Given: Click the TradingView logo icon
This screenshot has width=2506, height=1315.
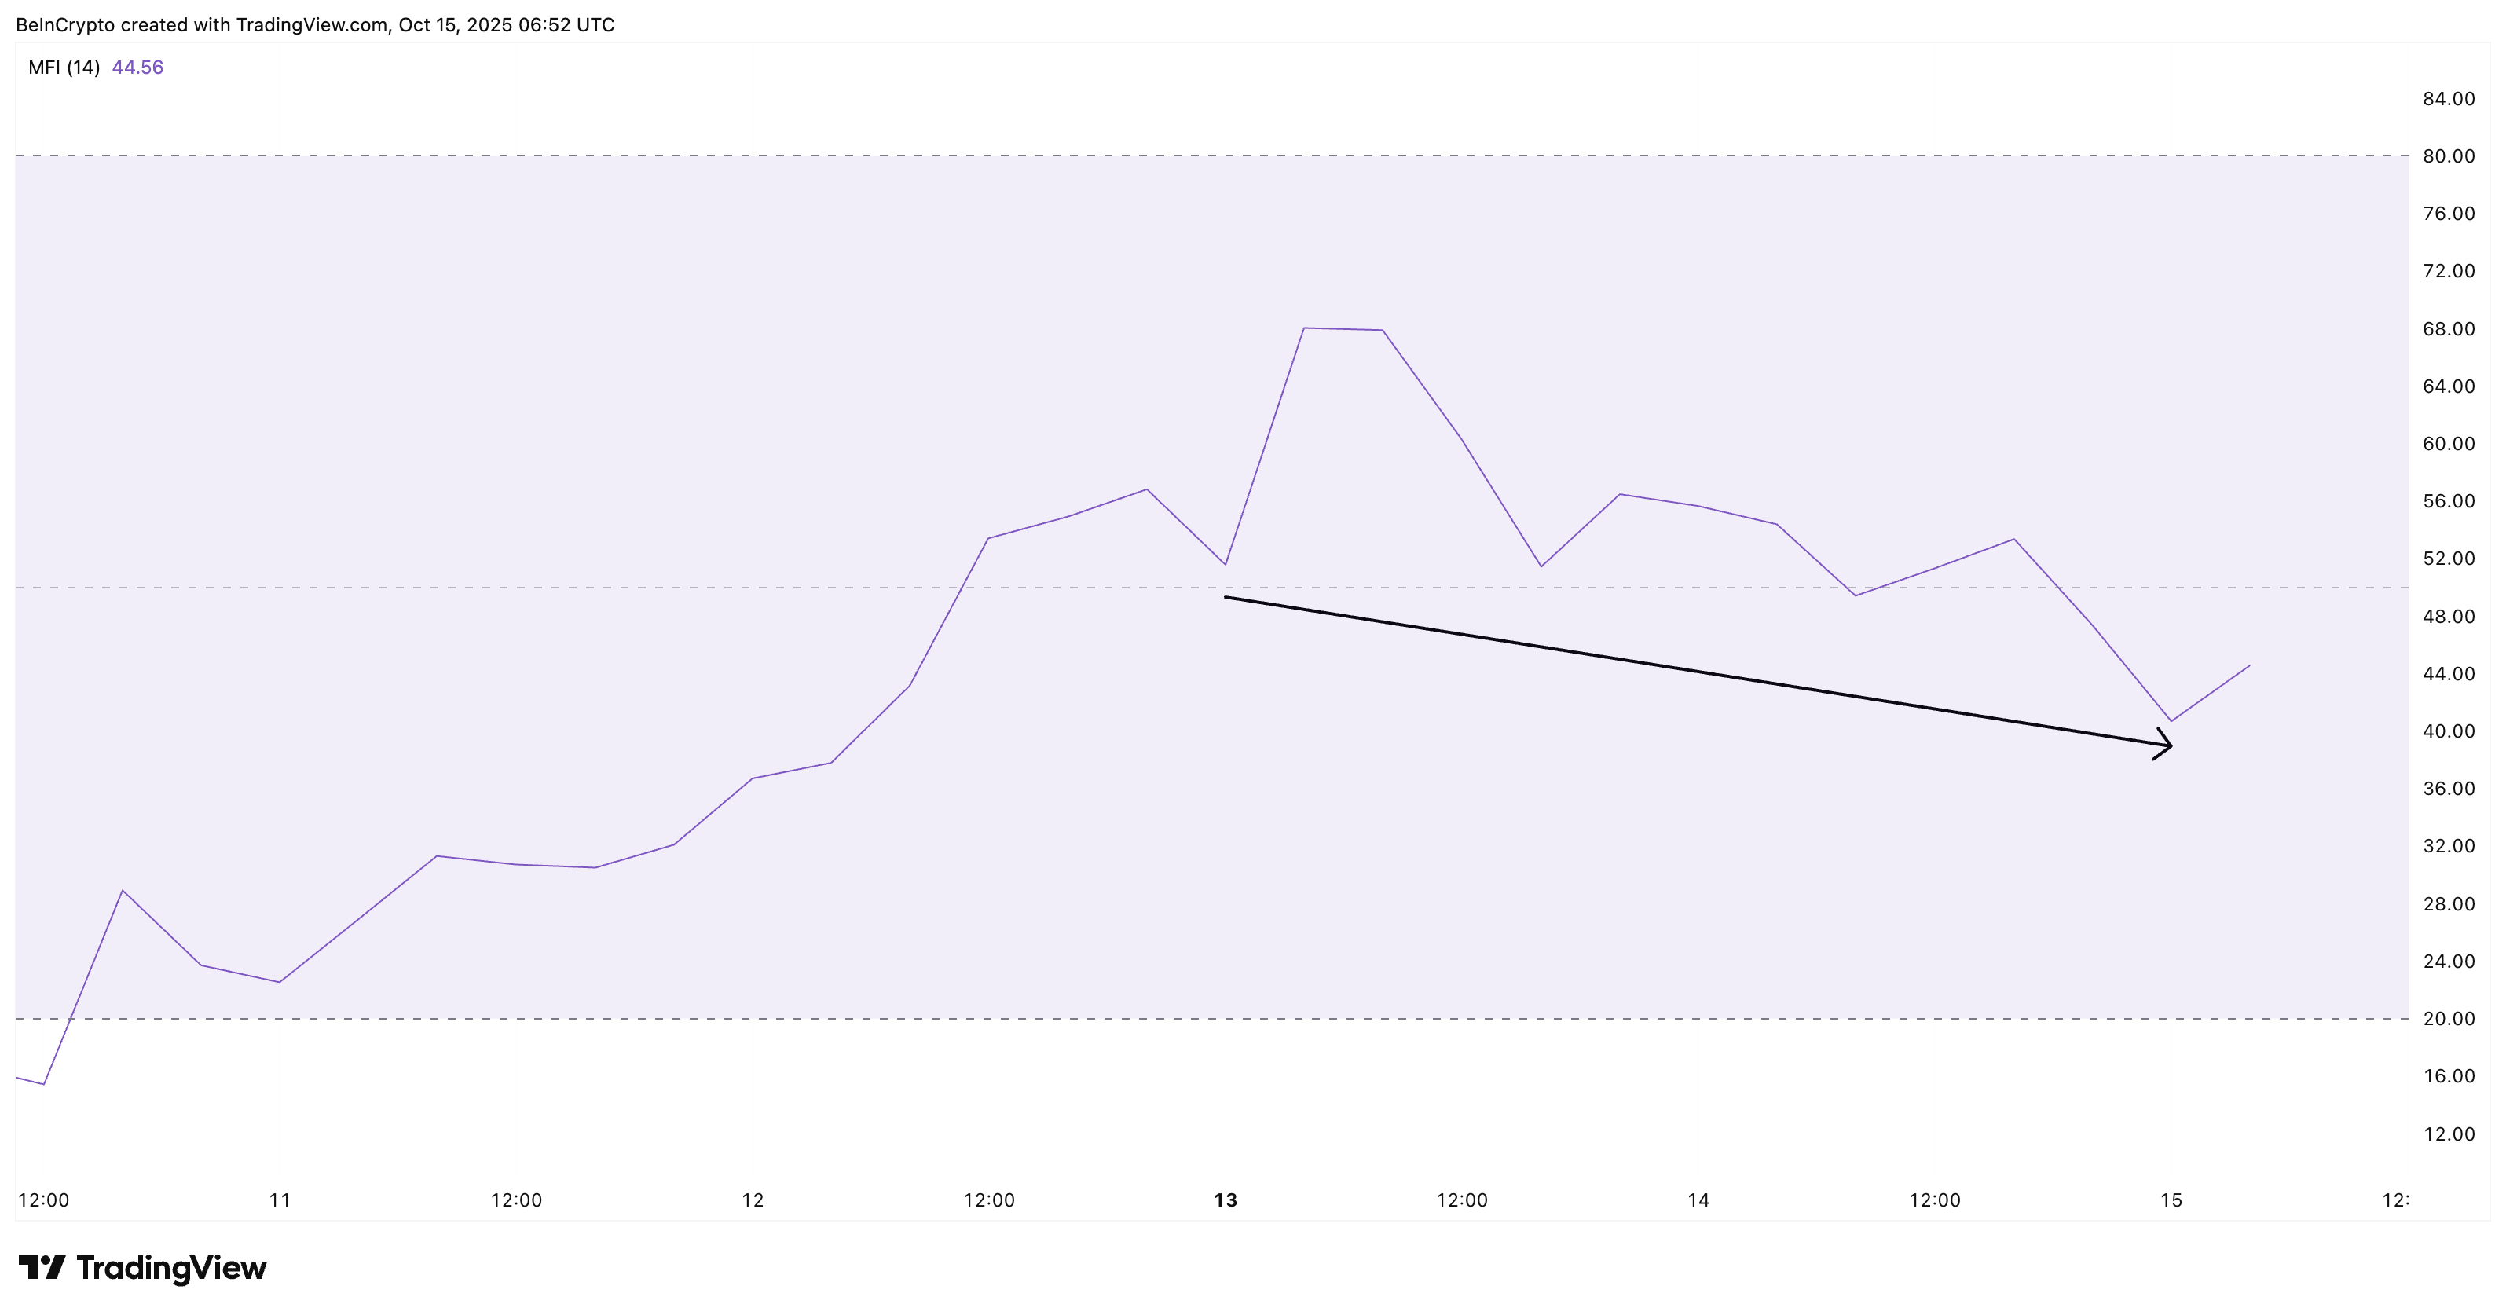Looking at the screenshot, I should point(41,1267).
